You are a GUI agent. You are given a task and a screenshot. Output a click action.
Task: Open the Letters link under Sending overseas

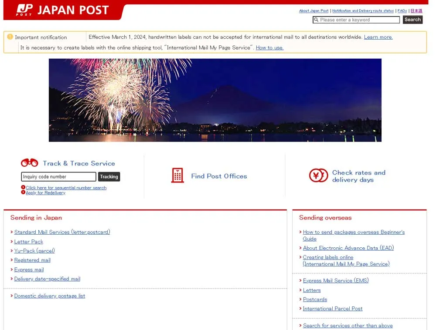pos(312,290)
